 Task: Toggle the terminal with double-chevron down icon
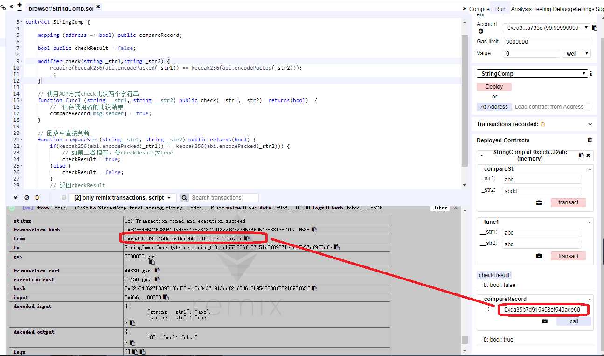16,197
